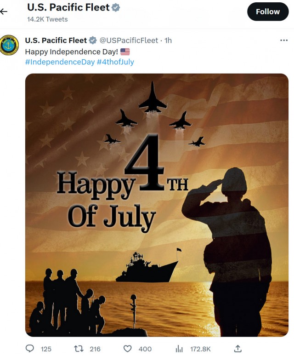Viewport: 294px width, 356px height.
Task: Follow the U.S. Pacific Fleet account
Action: [x=268, y=11]
